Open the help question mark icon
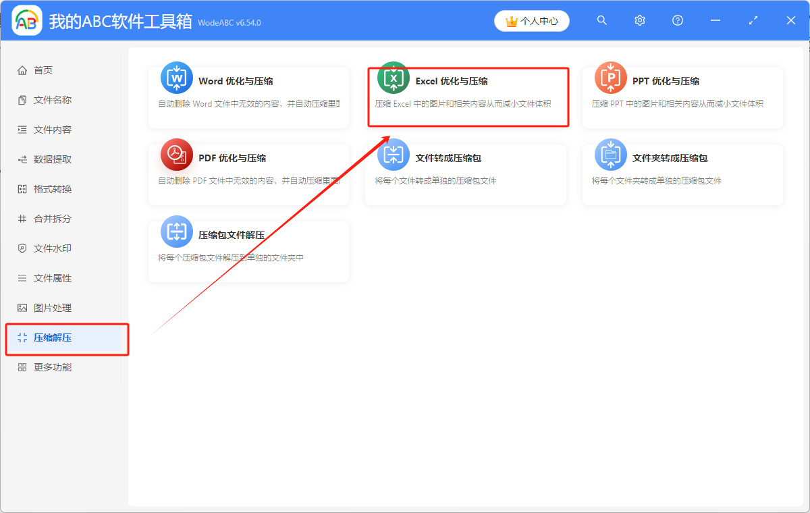 point(678,21)
